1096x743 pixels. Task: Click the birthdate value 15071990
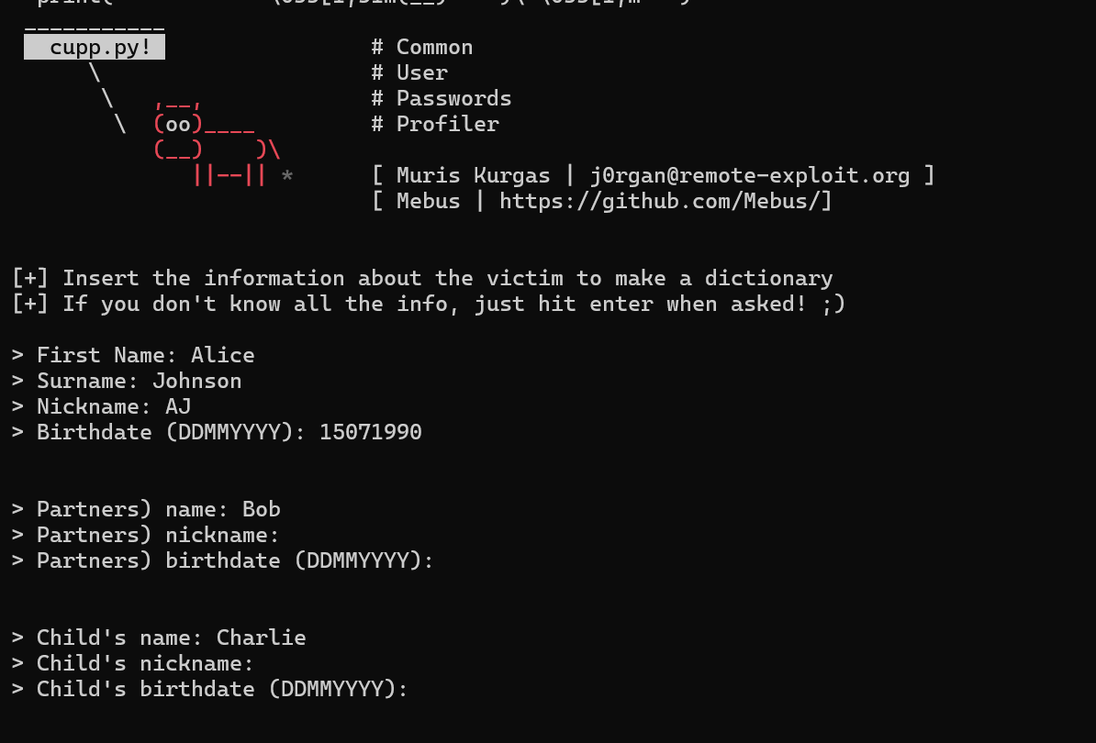[370, 432]
